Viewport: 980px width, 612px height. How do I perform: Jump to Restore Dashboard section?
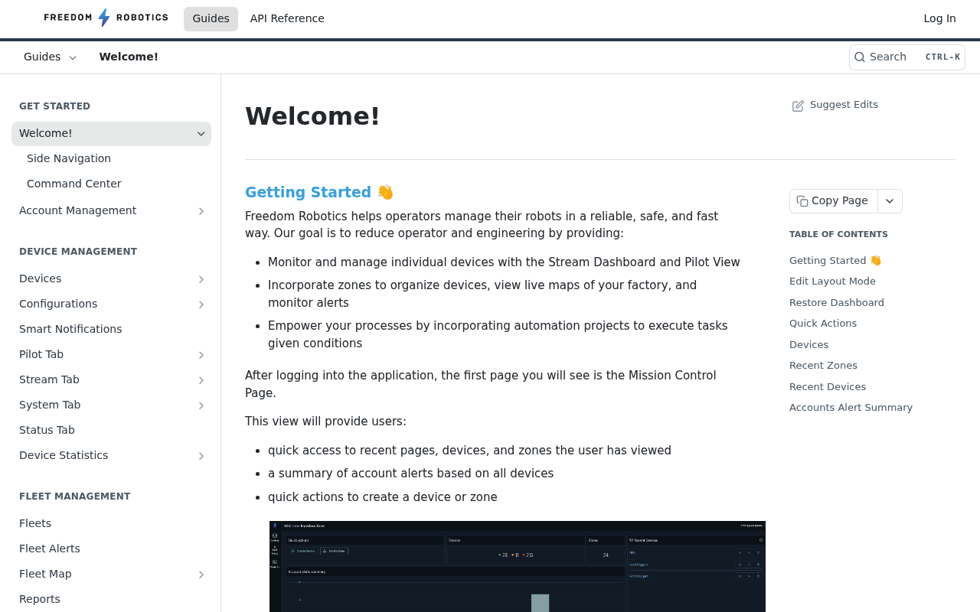(837, 303)
